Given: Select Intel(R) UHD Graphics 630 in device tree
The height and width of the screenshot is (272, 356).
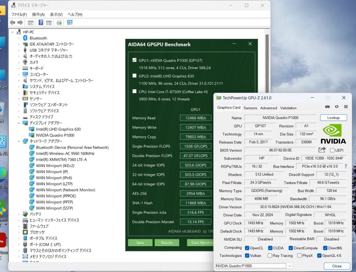Looking at the screenshot, I should (58, 129).
